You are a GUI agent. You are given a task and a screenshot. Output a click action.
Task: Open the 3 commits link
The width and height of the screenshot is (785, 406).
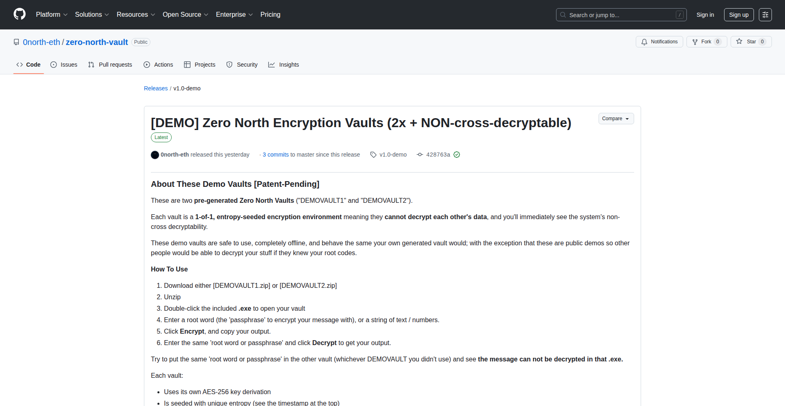tap(276, 155)
